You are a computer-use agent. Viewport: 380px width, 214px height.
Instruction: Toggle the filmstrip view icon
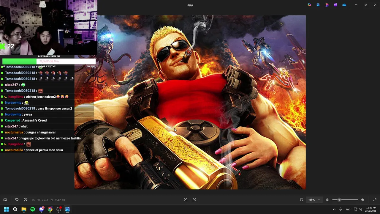[x=5, y=200]
